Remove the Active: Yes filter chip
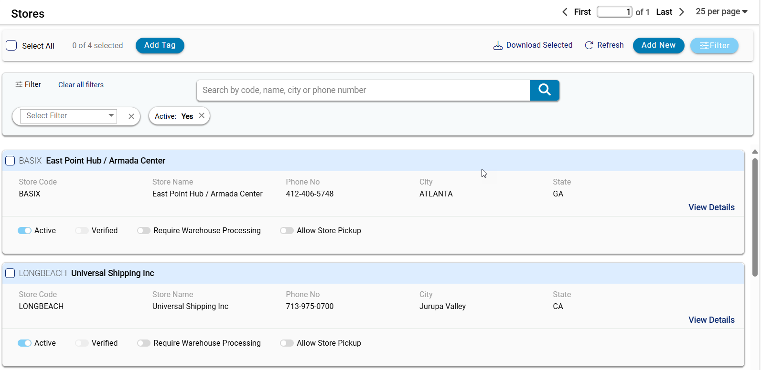This screenshot has height=370, width=761. (202, 116)
